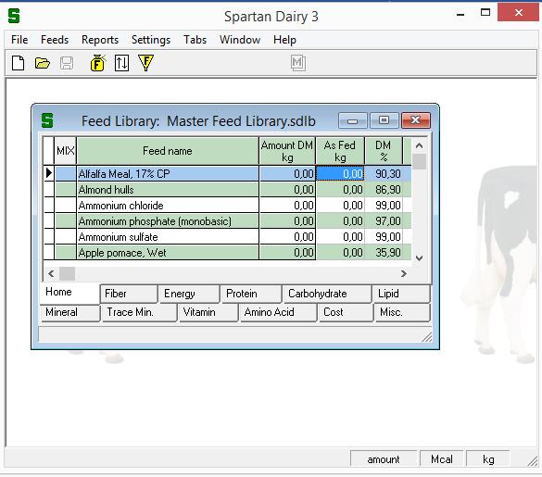Click the Spartan S icon in Feed Library title bar

coord(47,120)
